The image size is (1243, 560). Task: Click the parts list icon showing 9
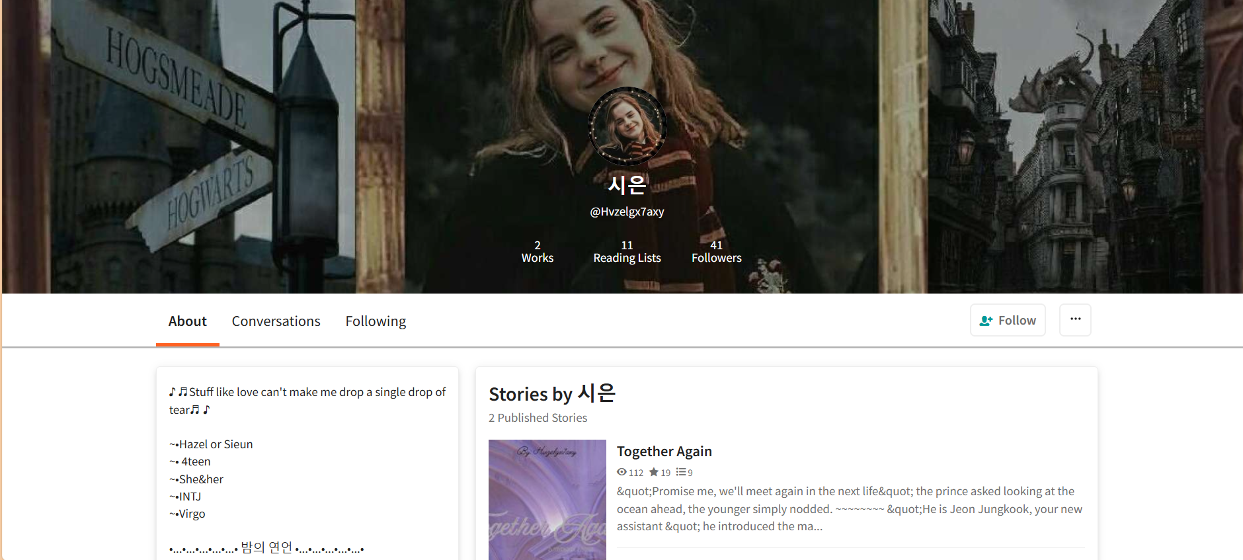click(x=681, y=472)
